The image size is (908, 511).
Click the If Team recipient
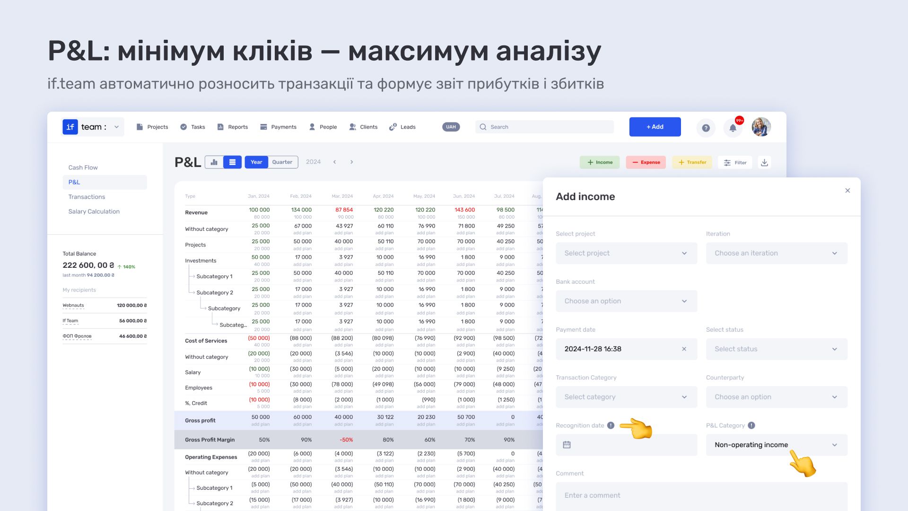(x=70, y=321)
